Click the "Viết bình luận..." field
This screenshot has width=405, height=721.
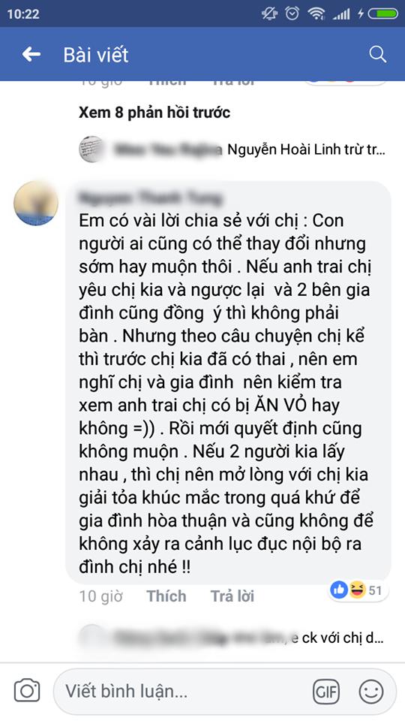coord(184,691)
